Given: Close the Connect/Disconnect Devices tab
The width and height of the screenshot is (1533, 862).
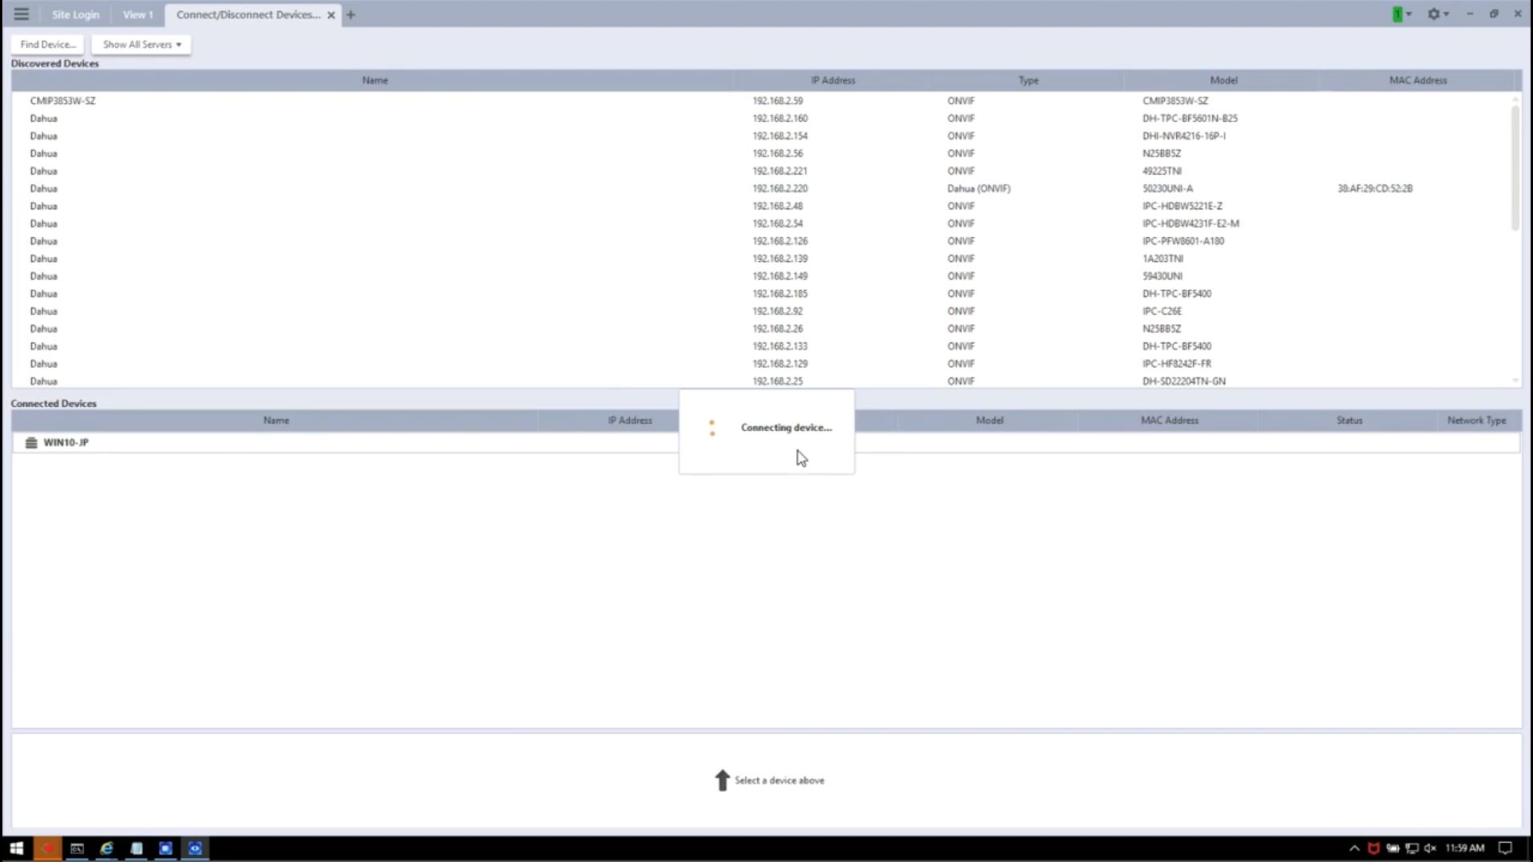Looking at the screenshot, I should coord(331,15).
